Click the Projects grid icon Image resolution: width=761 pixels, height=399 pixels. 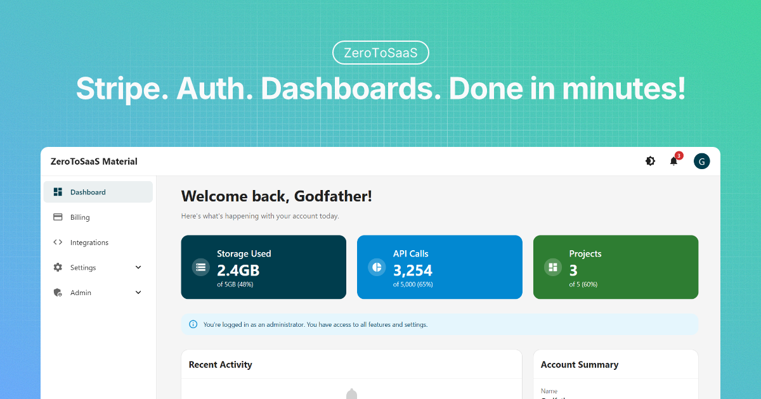[x=553, y=267]
